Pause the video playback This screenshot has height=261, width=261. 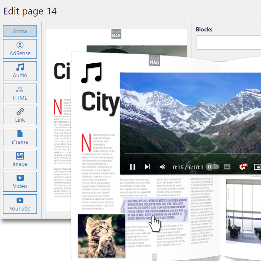tap(132, 167)
